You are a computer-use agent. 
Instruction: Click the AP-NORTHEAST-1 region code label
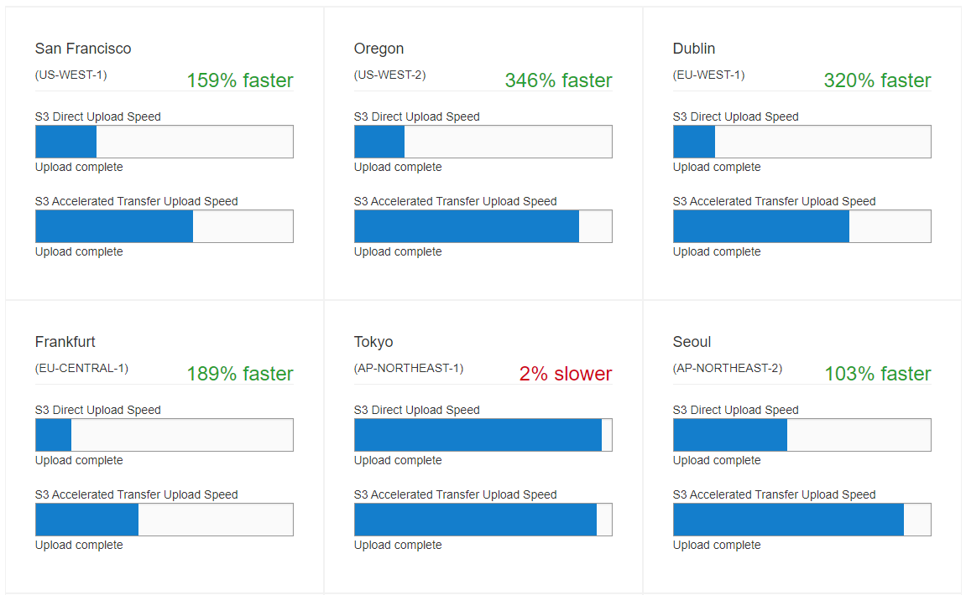(x=409, y=368)
